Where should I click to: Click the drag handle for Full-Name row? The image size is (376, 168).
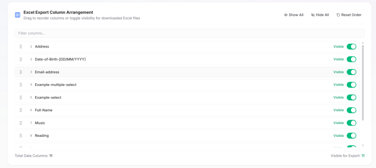tap(21, 110)
